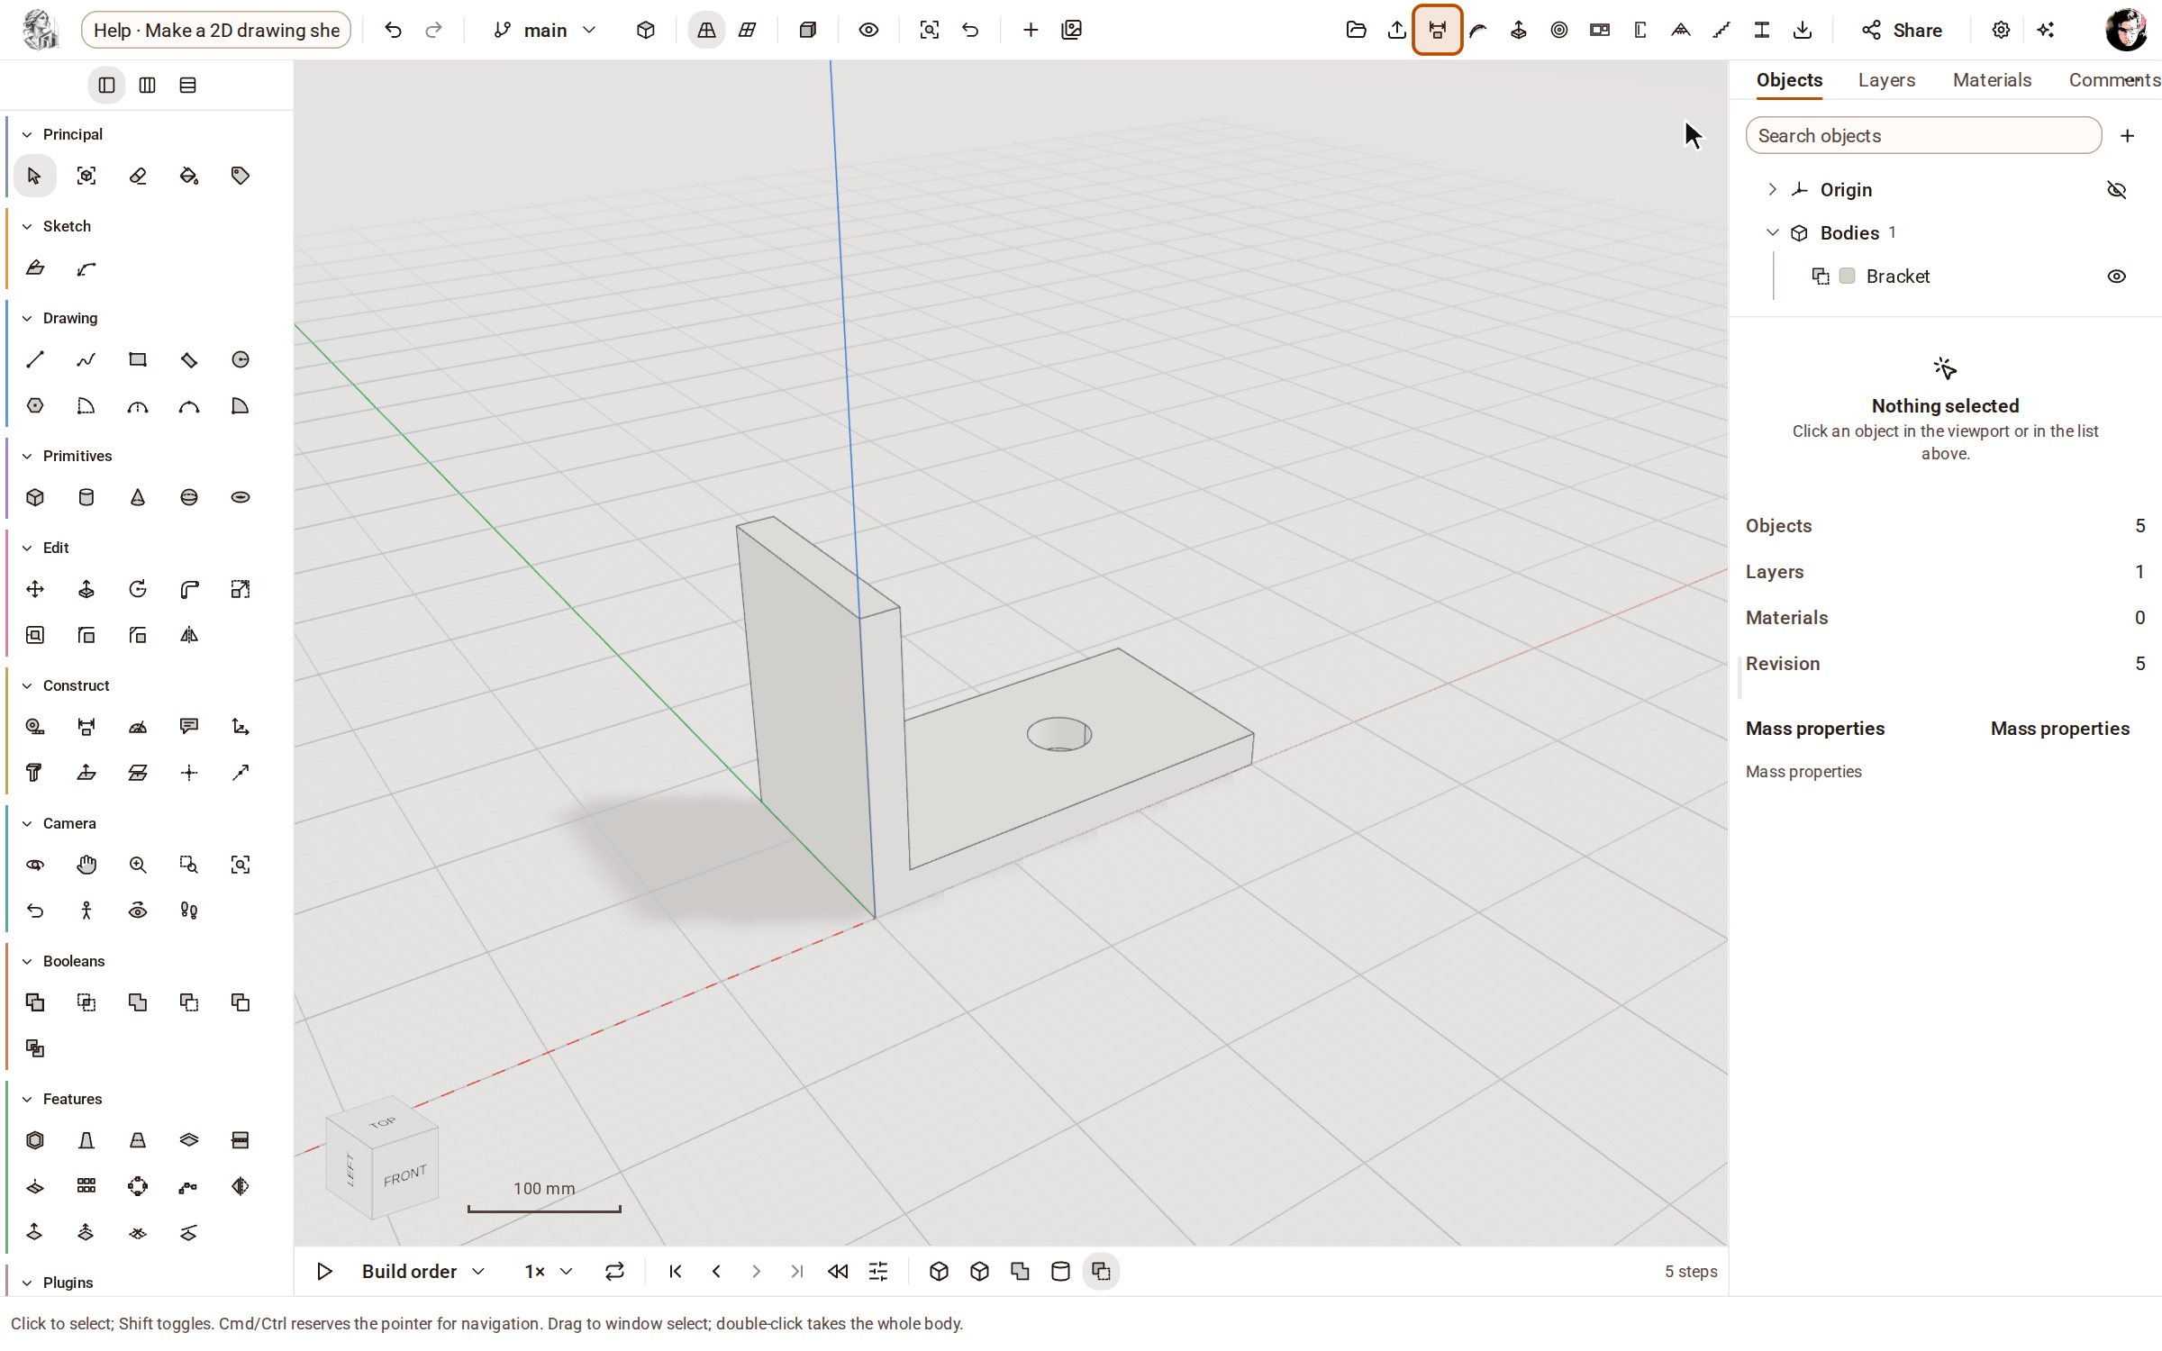This screenshot has width=2162, height=1351.
Task: Toggle perspective view mode in top bar
Action: coord(706,30)
